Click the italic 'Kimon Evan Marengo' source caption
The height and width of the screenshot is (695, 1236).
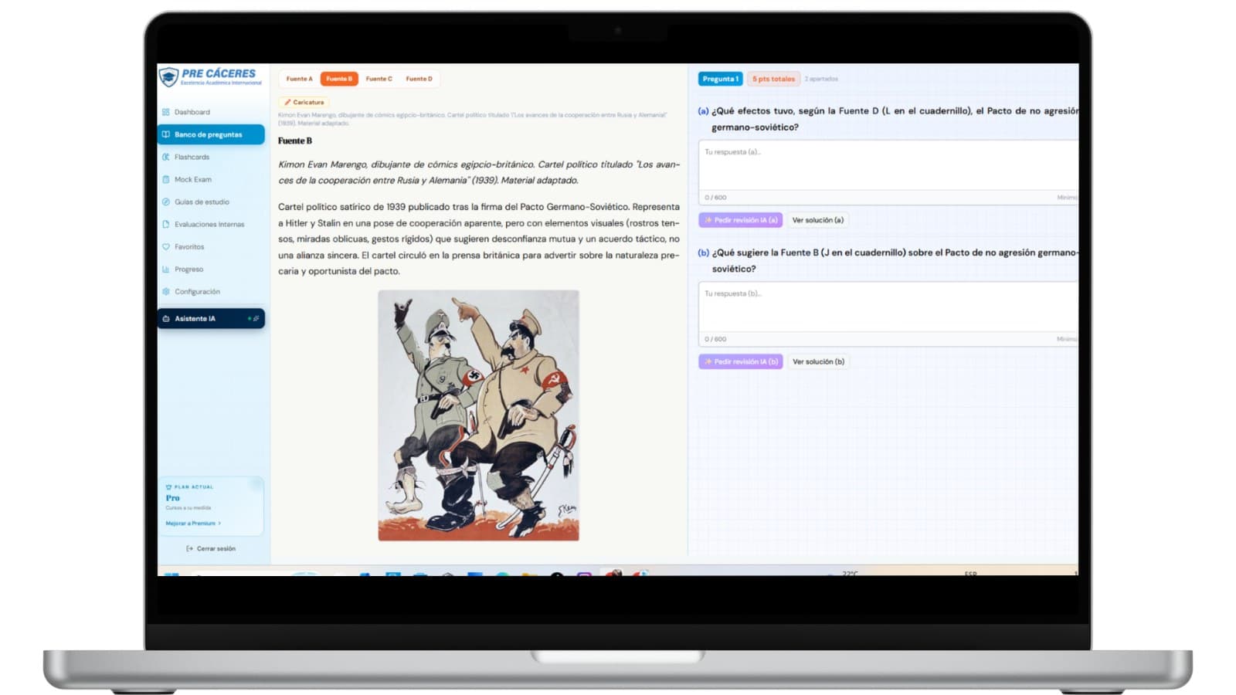click(x=479, y=172)
